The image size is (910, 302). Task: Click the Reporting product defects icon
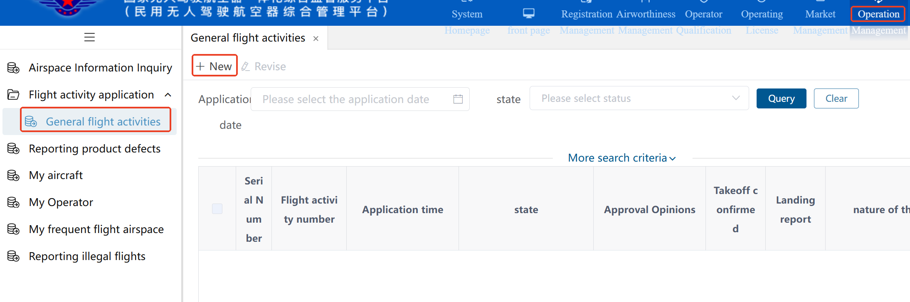pos(13,149)
